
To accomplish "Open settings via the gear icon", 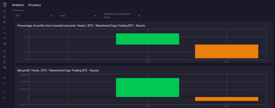I will point(4,44).
